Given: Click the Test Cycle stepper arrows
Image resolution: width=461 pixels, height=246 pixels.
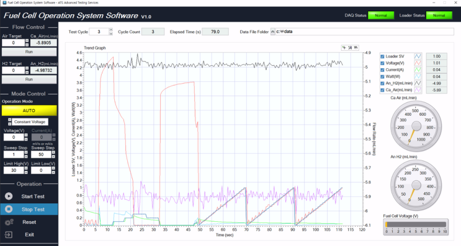Looking at the screenshot, I should (110, 32).
